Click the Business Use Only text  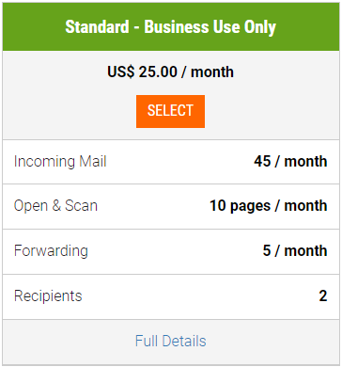210,27
